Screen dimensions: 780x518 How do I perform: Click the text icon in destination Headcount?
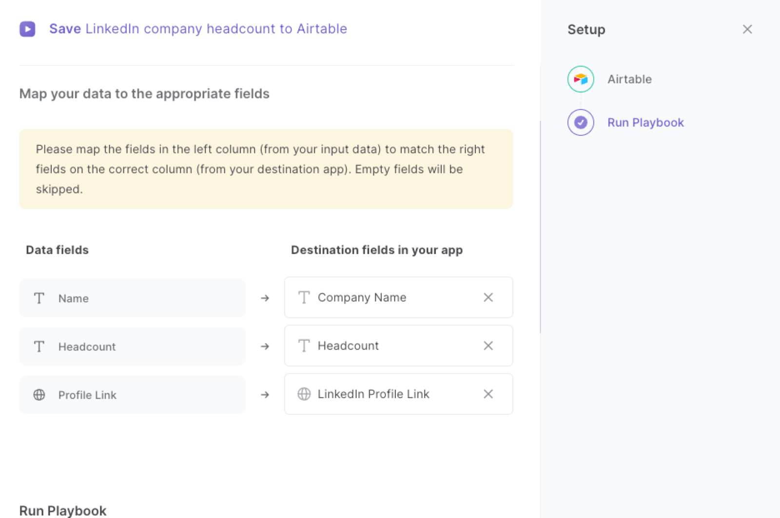click(x=304, y=345)
